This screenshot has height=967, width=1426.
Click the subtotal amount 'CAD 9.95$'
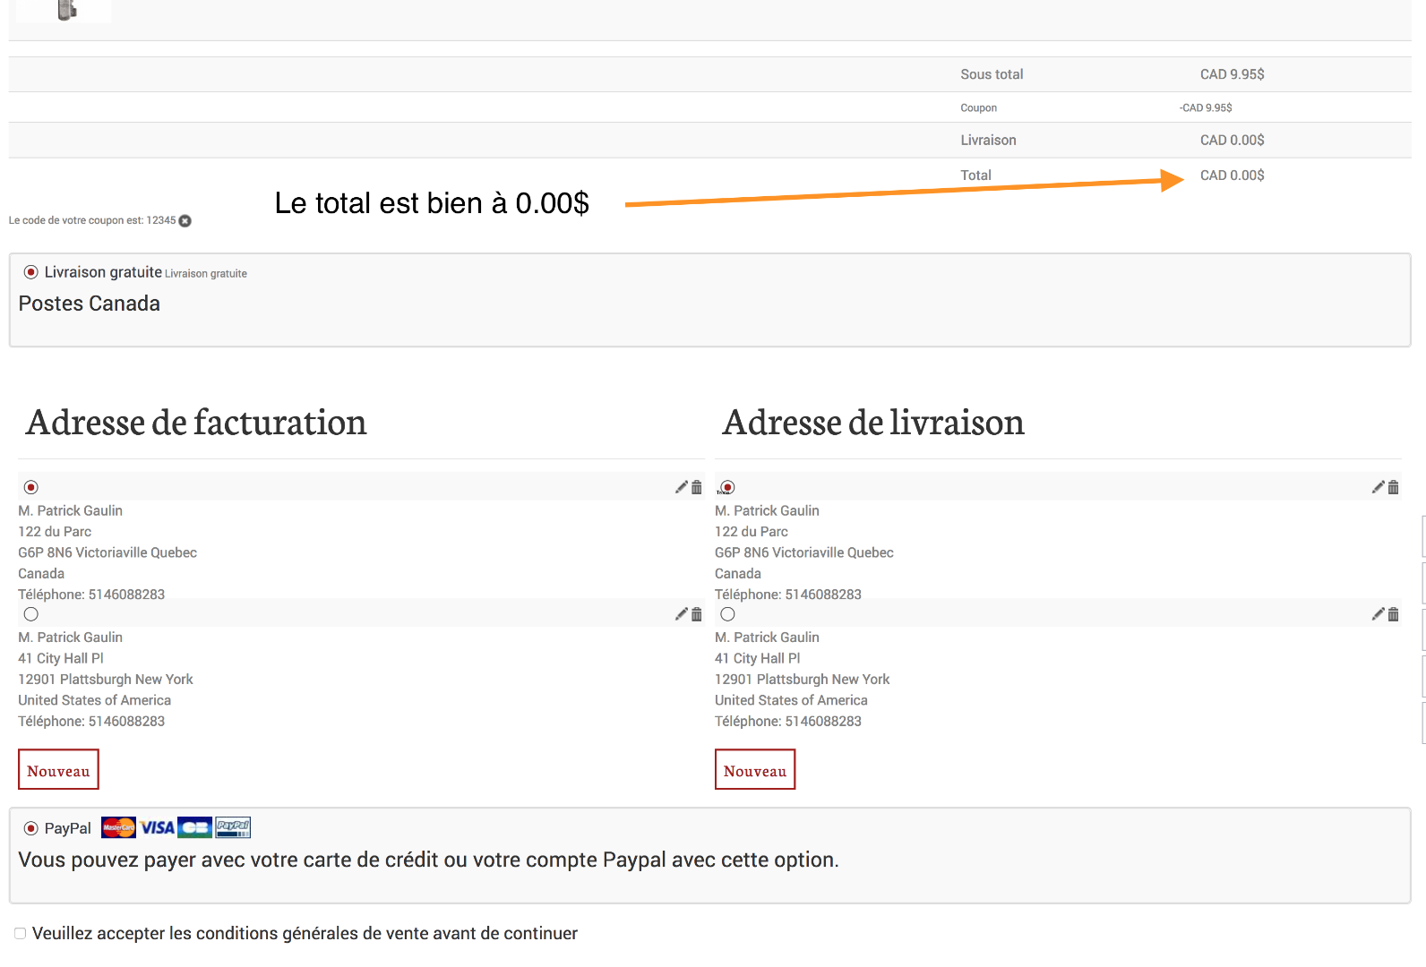pos(1233,74)
